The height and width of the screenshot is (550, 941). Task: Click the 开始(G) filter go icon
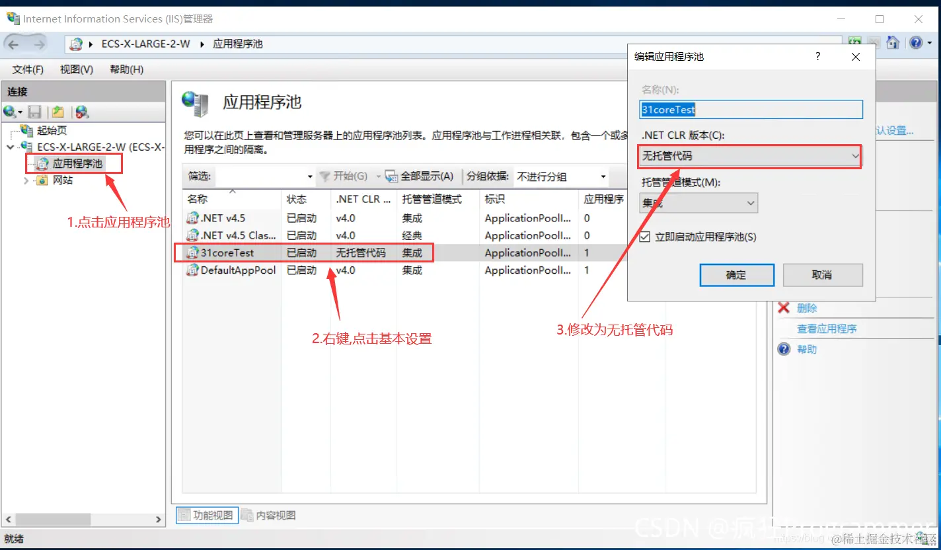coord(325,177)
